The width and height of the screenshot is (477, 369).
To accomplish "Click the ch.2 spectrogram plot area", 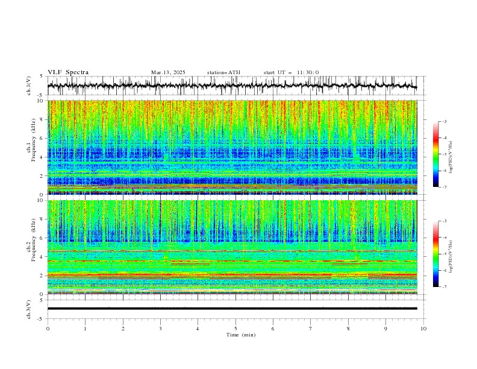I will tap(232, 247).
